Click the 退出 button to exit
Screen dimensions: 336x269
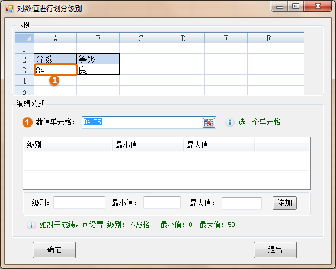[275, 250]
